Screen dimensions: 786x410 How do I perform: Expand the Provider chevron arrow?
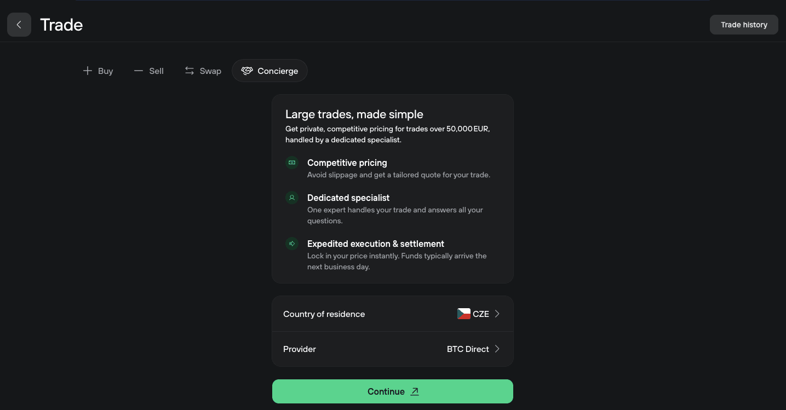tap(497, 349)
